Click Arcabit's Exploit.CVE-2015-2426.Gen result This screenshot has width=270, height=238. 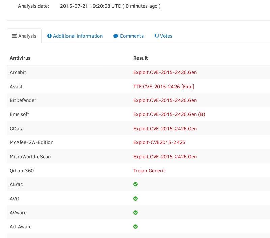pyautogui.click(x=165, y=72)
